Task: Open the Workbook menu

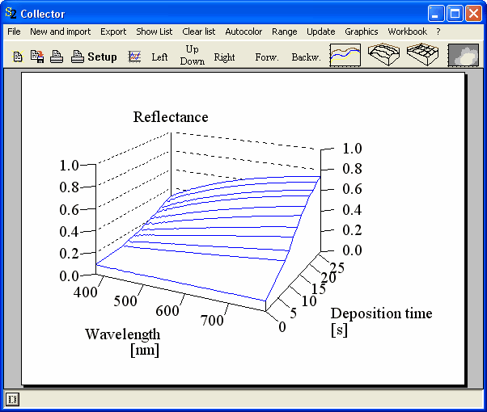Action: (407, 32)
